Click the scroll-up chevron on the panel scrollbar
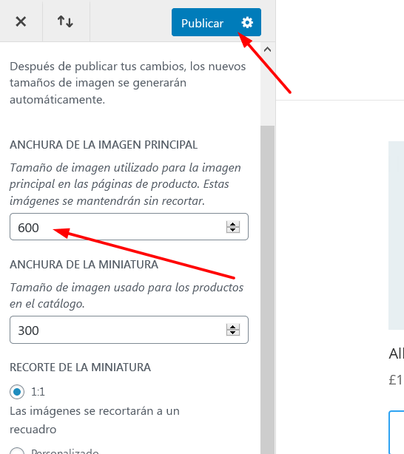 coord(267,50)
